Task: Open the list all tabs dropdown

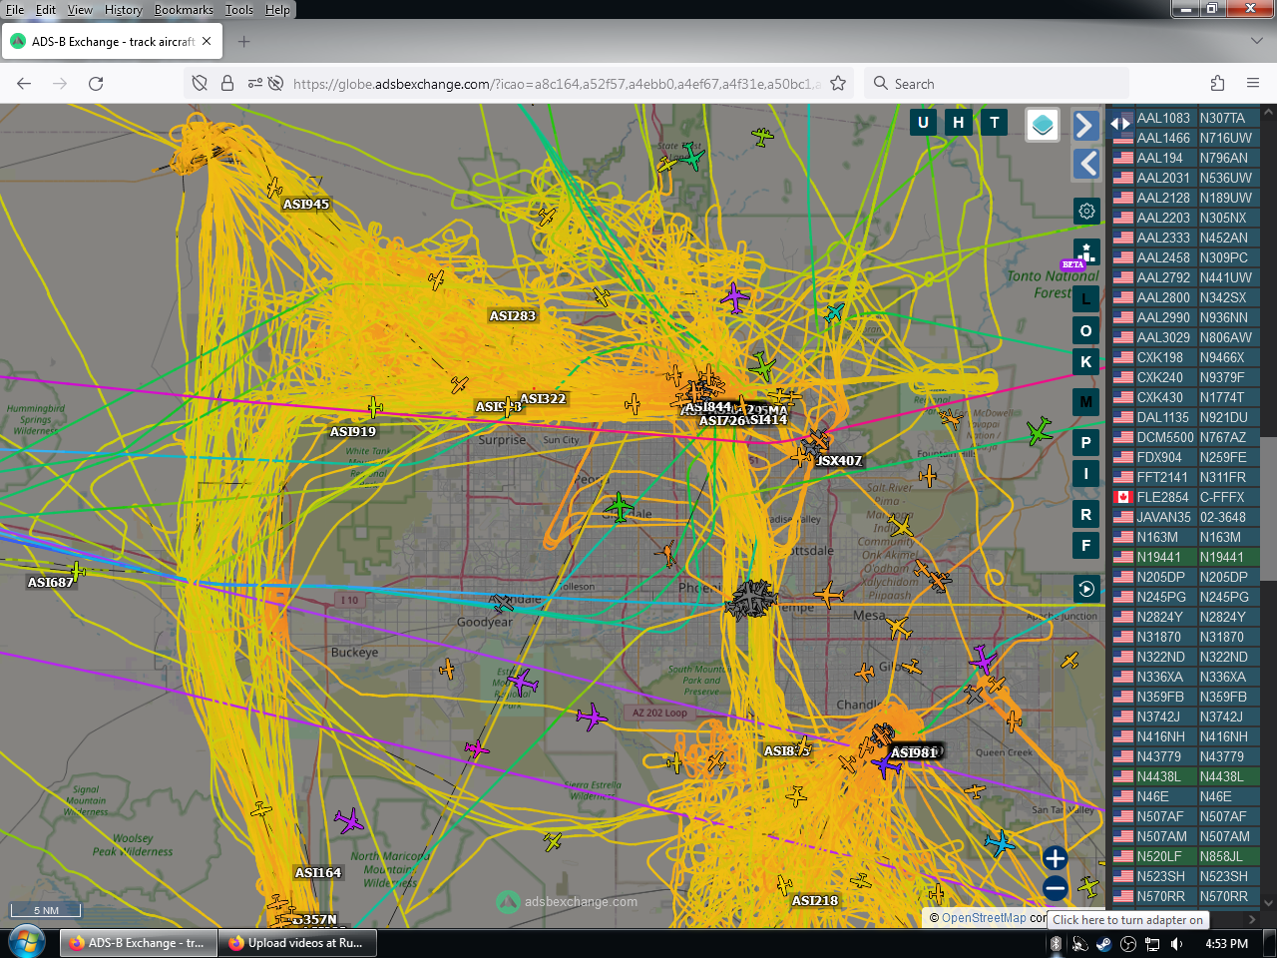Action: pos(1256,42)
